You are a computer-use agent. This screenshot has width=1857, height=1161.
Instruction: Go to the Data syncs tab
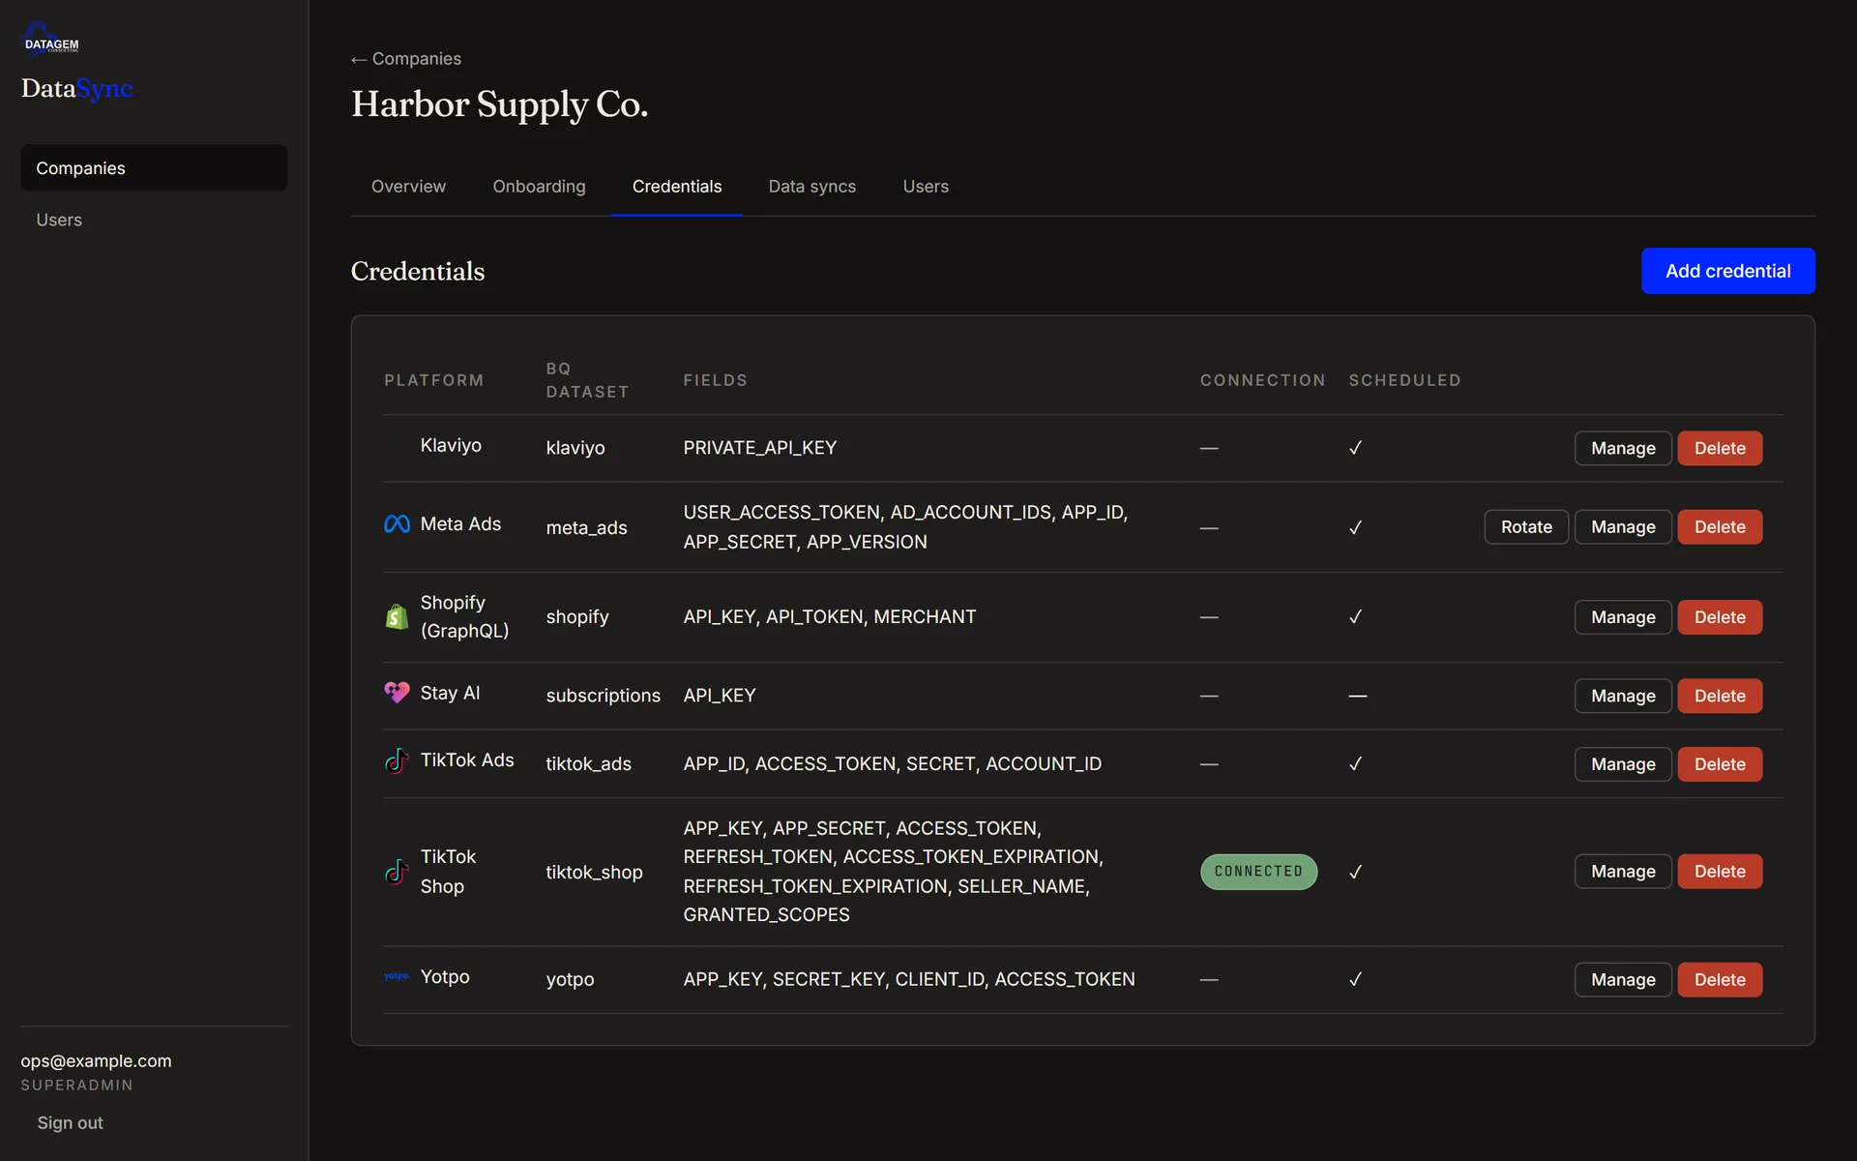(812, 187)
